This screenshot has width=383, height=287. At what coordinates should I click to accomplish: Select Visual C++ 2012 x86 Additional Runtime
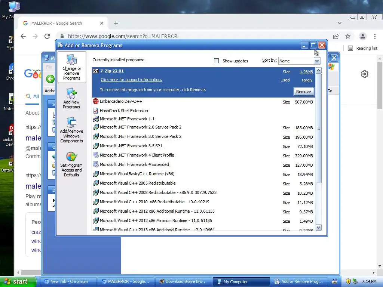(x=204, y=212)
